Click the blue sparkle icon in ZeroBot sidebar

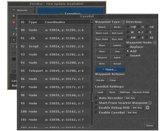pyautogui.click(x=13, y=28)
